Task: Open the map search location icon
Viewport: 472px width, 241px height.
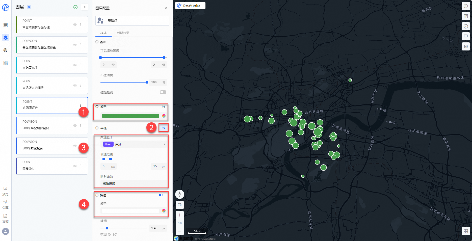Action: pyautogui.click(x=466, y=26)
